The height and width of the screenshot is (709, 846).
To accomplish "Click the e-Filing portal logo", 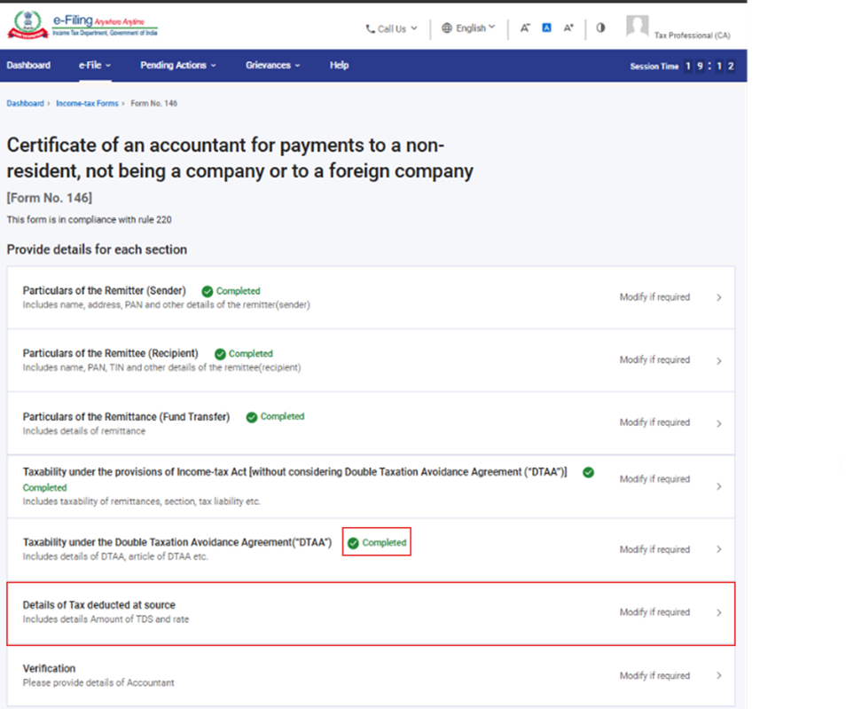I will 83,26.
